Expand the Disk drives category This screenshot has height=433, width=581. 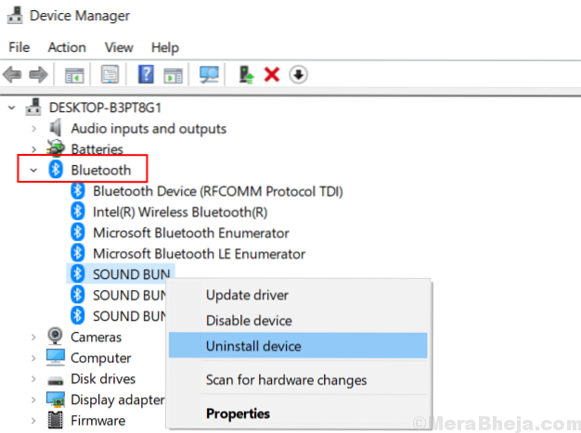(x=33, y=379)
